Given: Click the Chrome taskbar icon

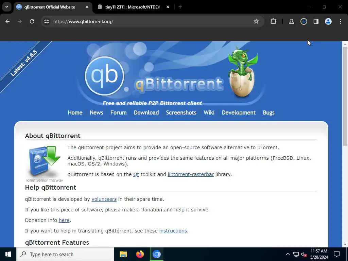Looking at the screenshot, I should (x=157, y=254).
